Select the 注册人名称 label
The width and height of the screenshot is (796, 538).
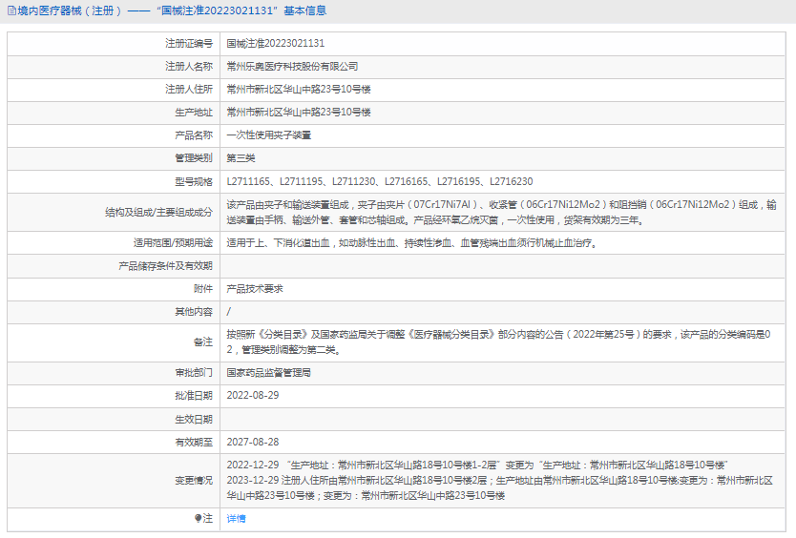[189, 67]
